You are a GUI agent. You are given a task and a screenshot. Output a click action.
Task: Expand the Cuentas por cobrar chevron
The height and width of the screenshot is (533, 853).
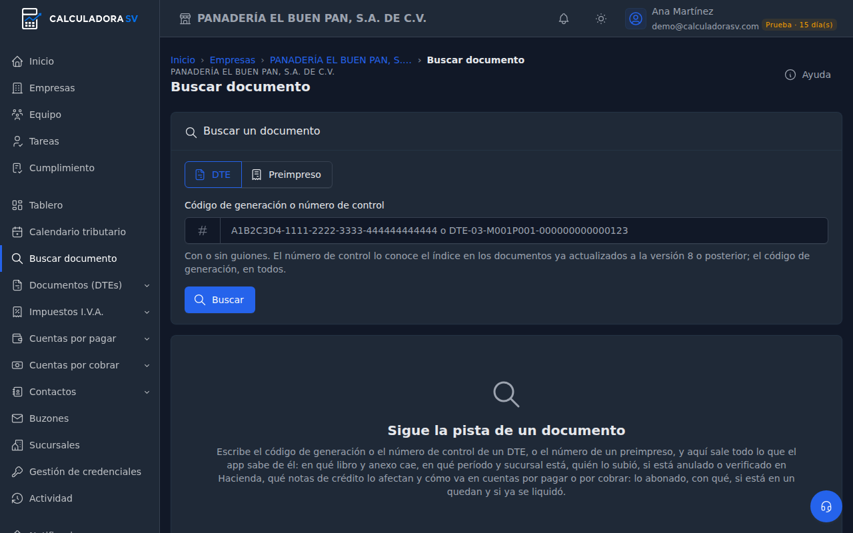click(147, 365)
